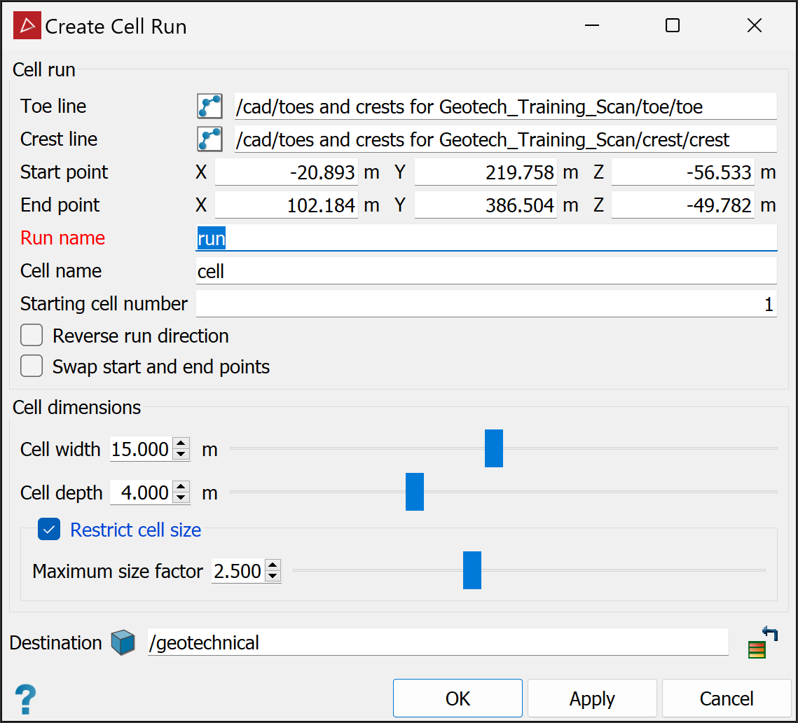Minimize the Create Cell Run dialog
This screenshot has width=798, height=723.
point(592,25)
